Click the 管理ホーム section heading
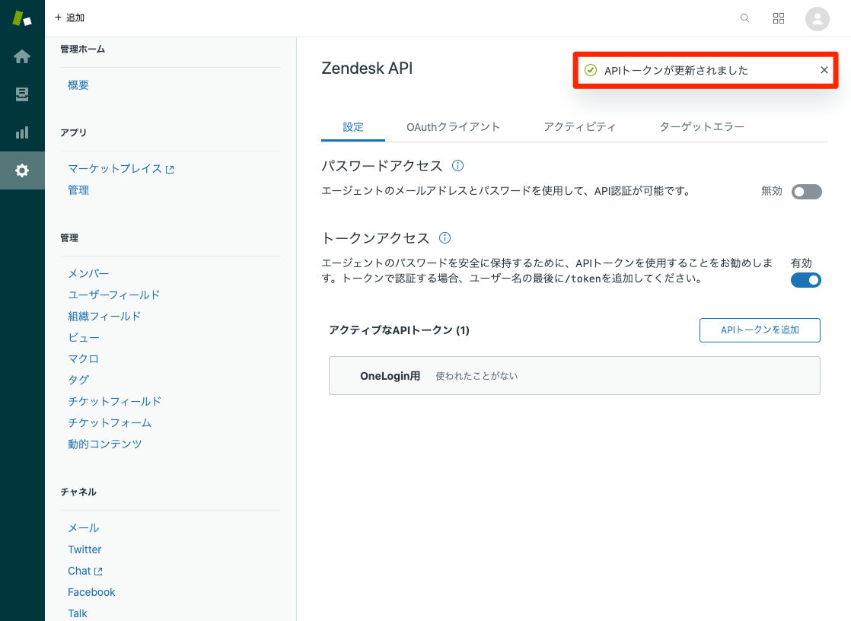The width and height of the screenshot is (851, 621). [x=82, y=49]
